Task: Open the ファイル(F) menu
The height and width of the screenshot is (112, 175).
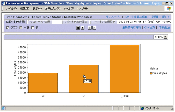Action: pyautogui.click(x=11, y=9)
